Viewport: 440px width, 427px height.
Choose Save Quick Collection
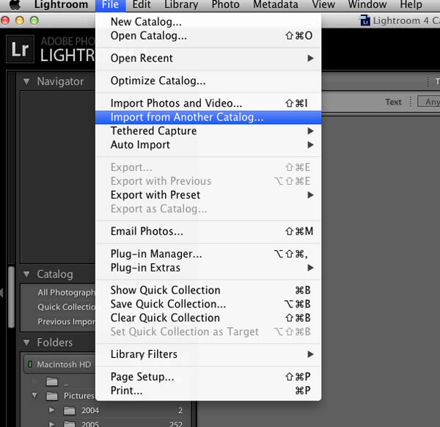tap(208, 304)
